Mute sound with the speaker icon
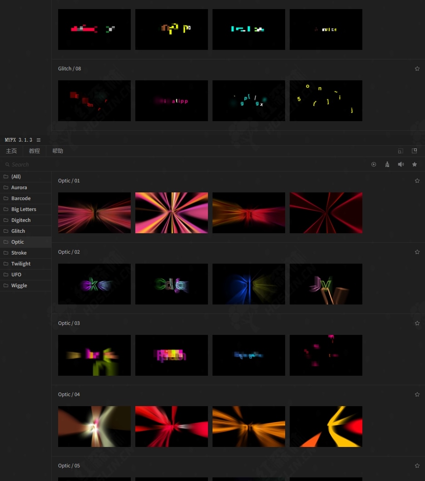 tap(401, 164)
